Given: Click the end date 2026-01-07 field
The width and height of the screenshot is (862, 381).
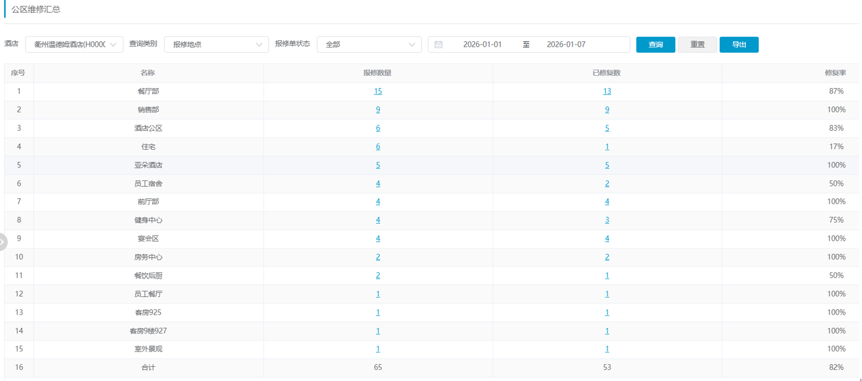Looking at the screenshot, I should (x=566, y=44).
